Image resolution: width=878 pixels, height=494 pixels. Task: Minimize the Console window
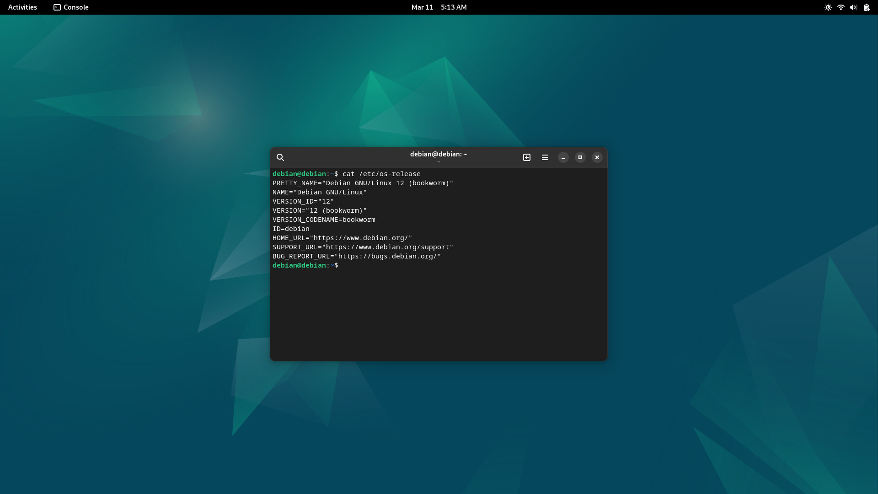tap(563, 157)
